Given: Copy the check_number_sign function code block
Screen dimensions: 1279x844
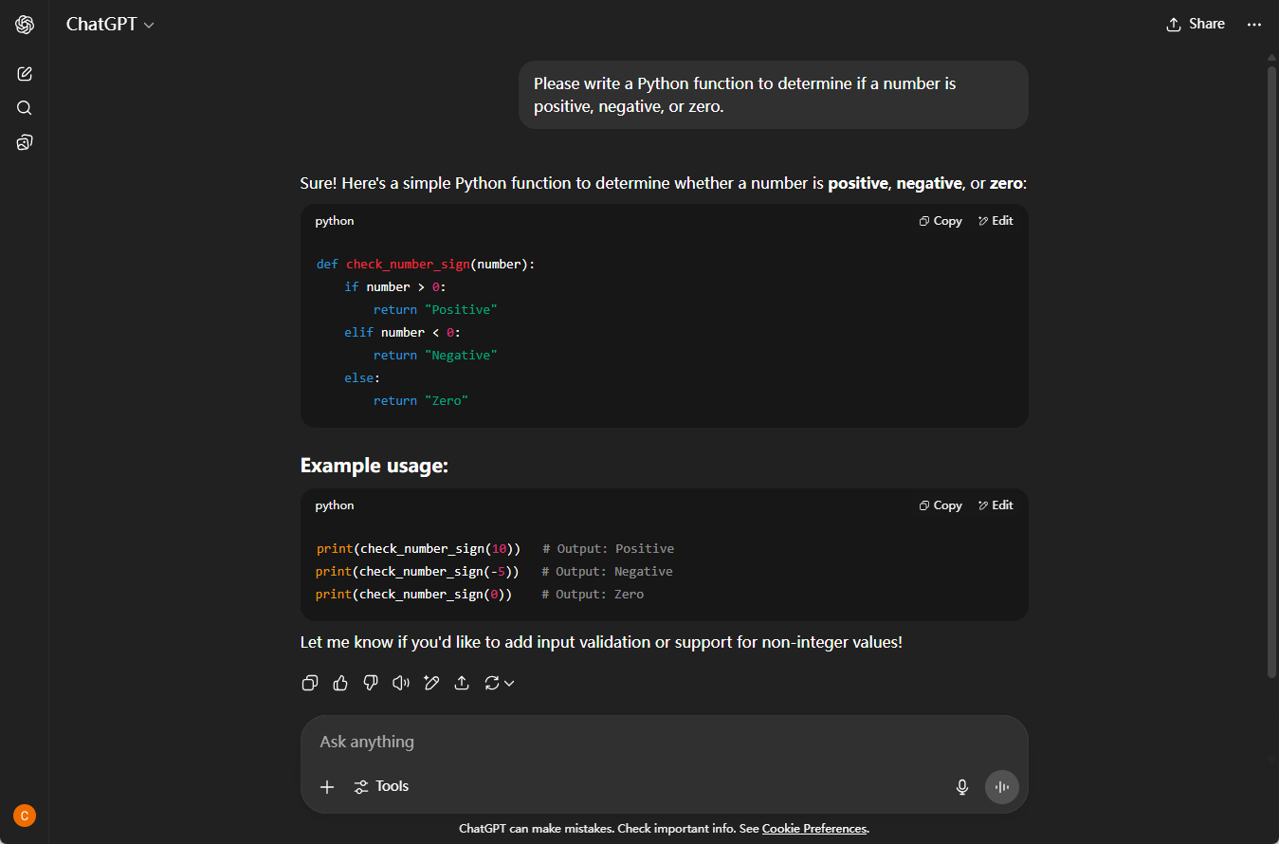Looking at the screenshot, I should (941, 221).
